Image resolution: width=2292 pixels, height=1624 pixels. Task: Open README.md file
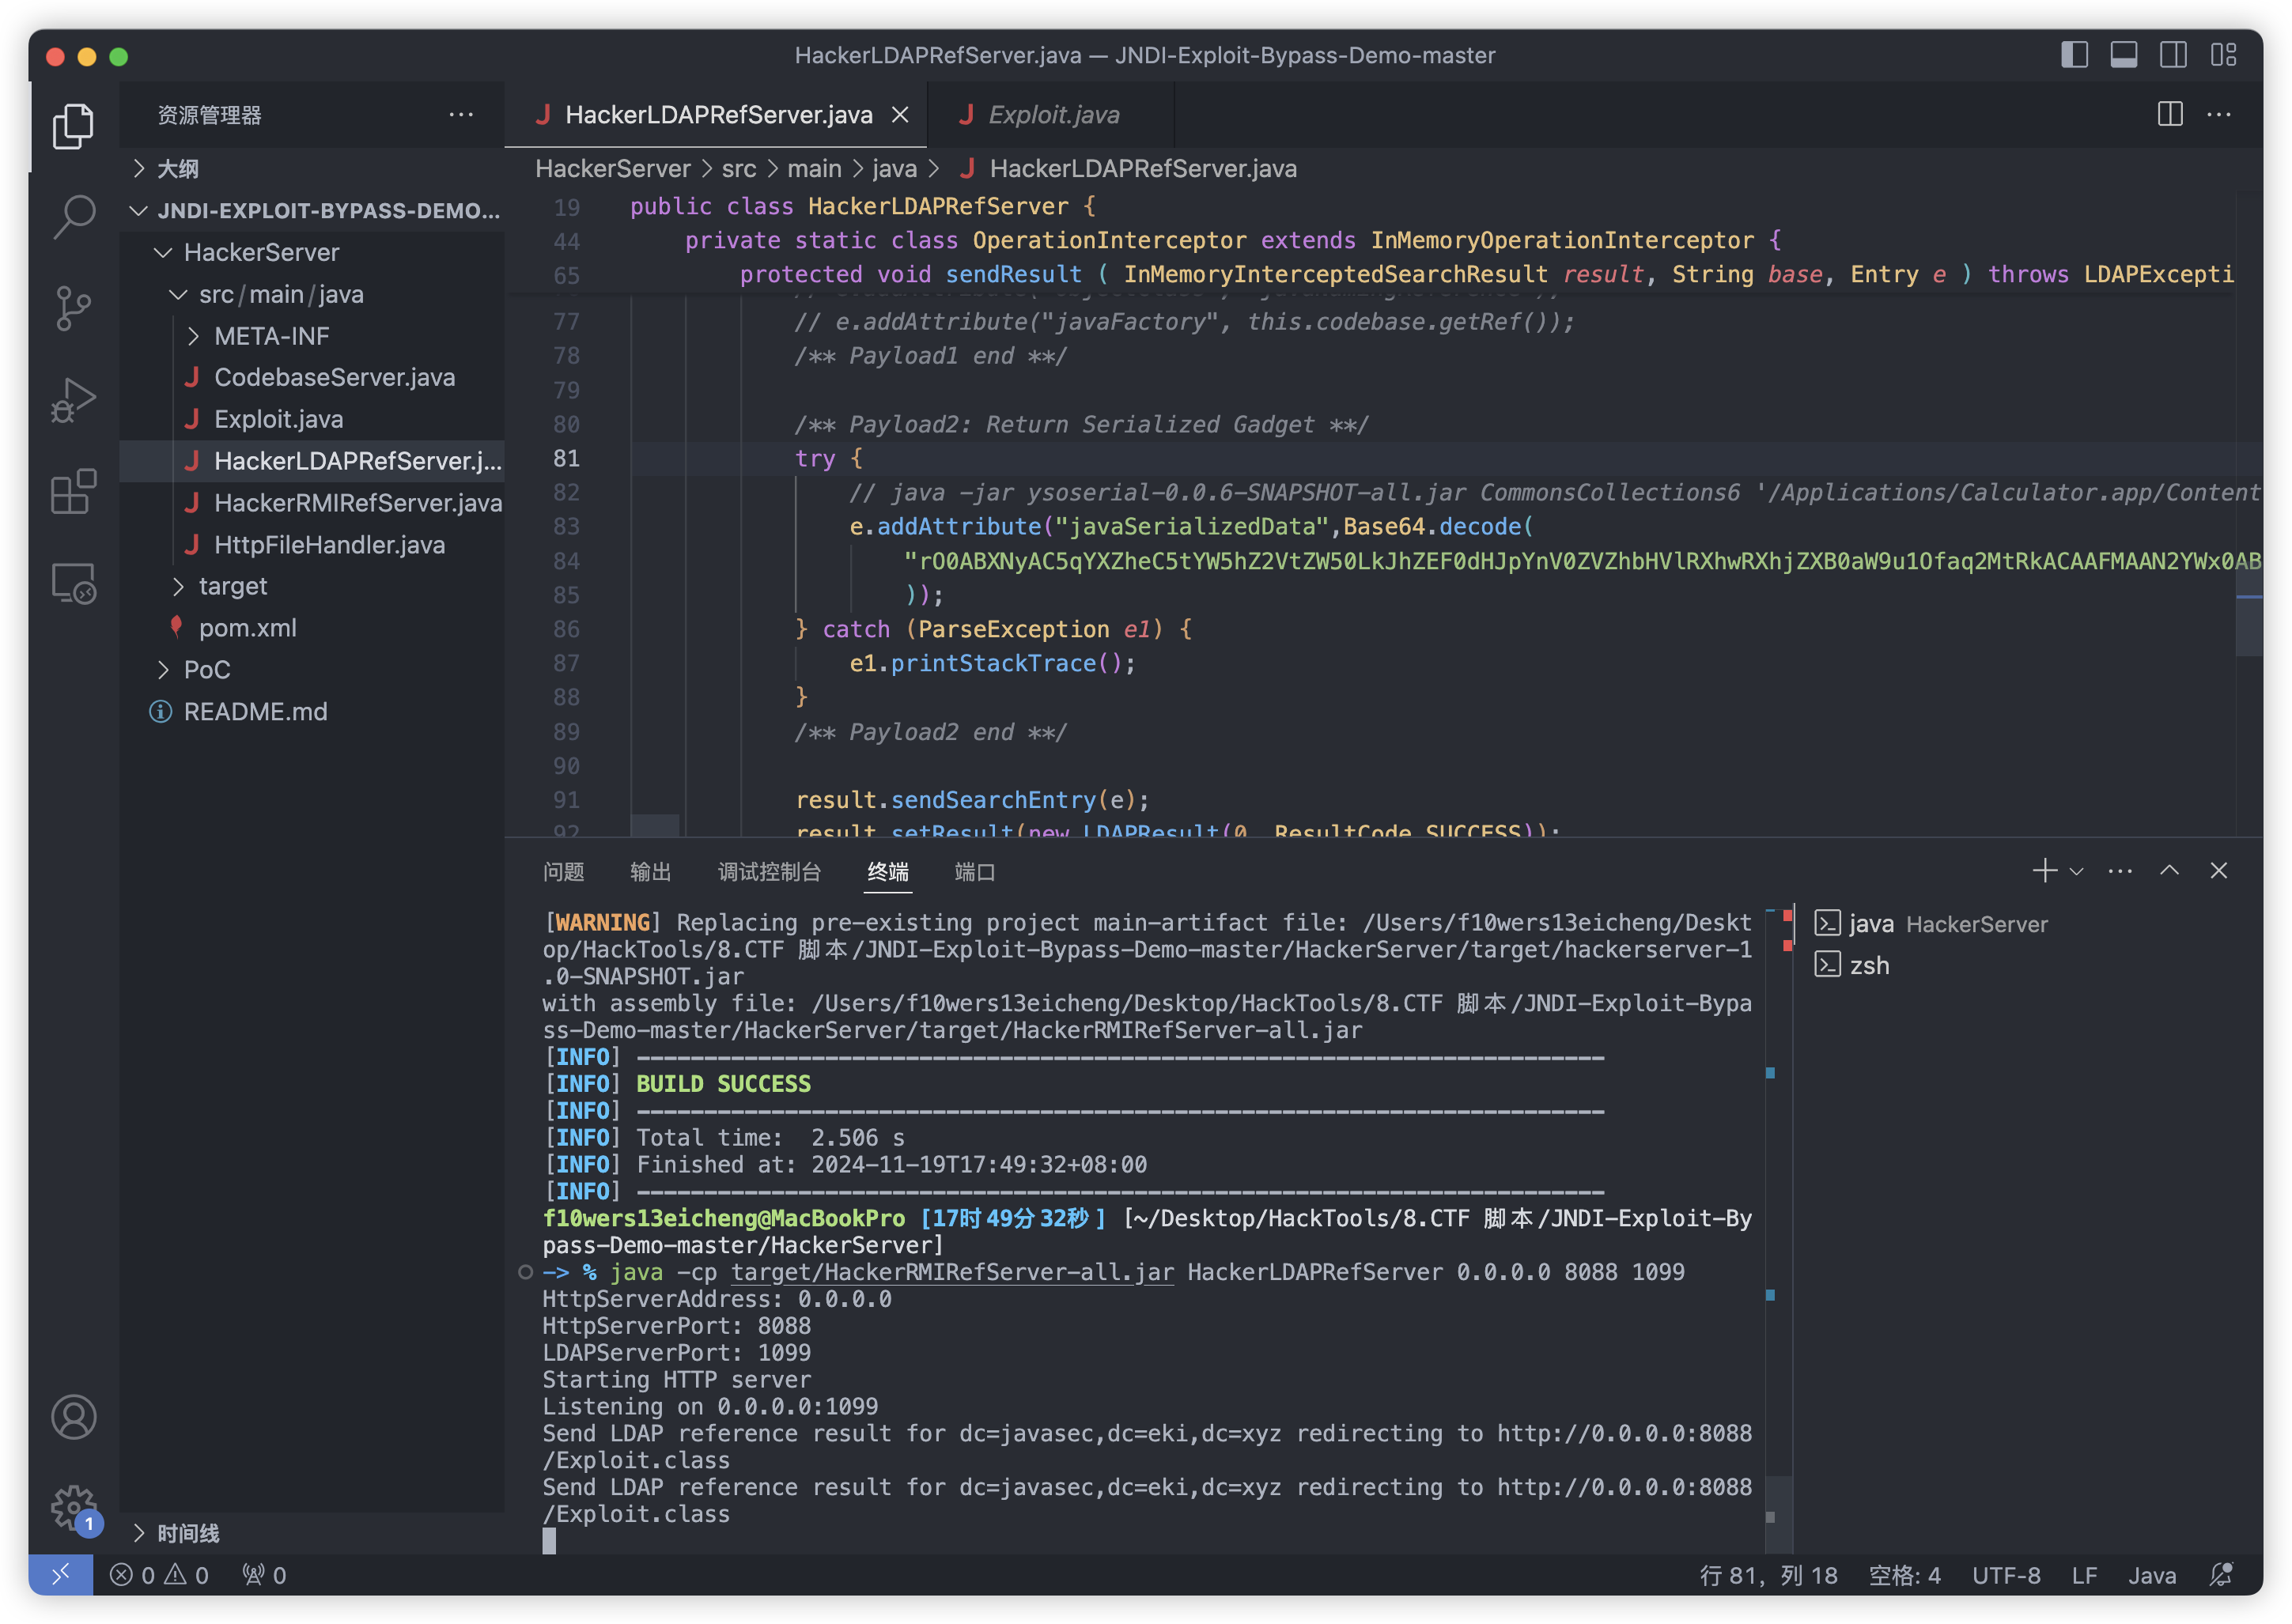[x=312, y=712]
